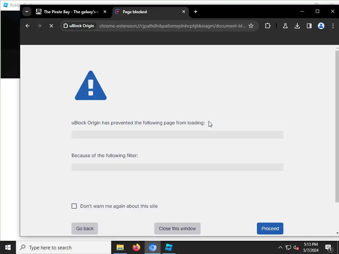Click the blocking filter field

click(177, 167)
